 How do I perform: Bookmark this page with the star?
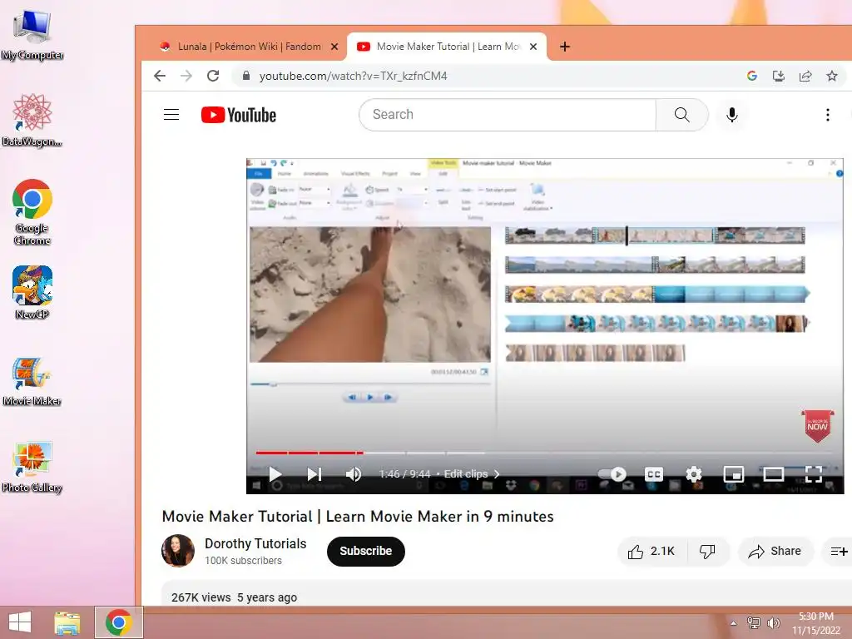coord(832,76)
